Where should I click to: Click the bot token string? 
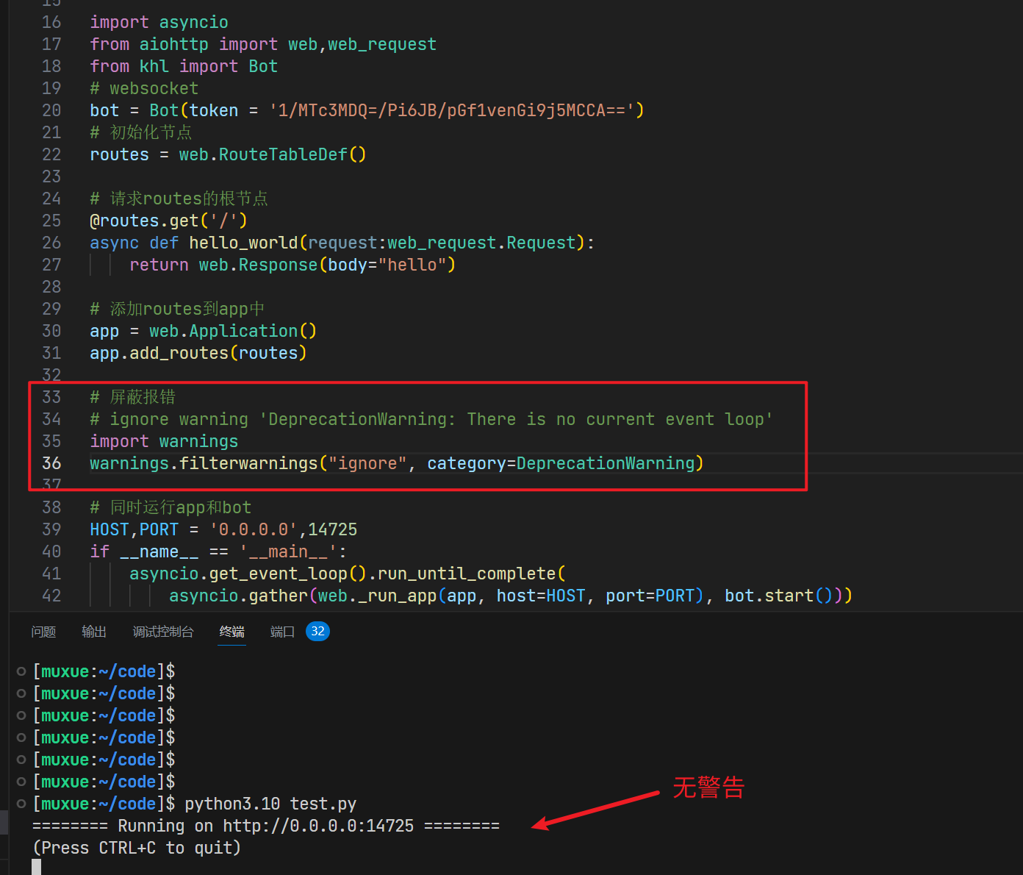452,110
